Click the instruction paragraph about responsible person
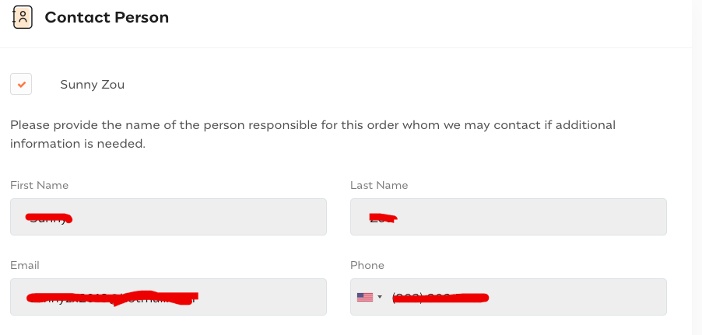The image size is (702, 335). click(x=311, y=134)
